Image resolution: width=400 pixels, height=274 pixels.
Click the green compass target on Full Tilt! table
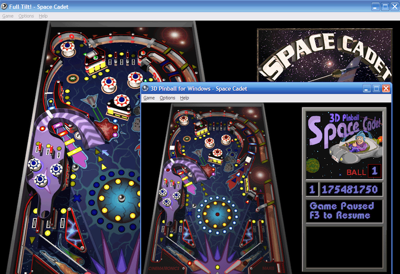[x=73, y=78]
